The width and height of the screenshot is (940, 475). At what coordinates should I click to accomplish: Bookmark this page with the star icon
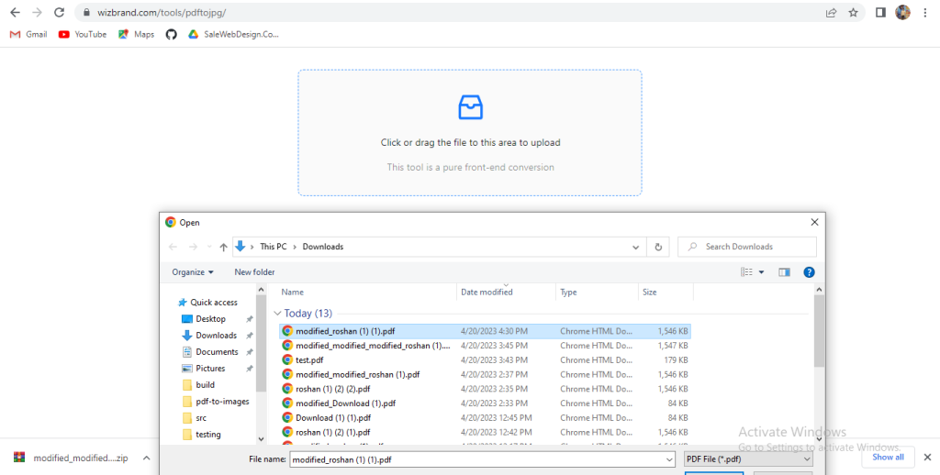coord(853,13)
